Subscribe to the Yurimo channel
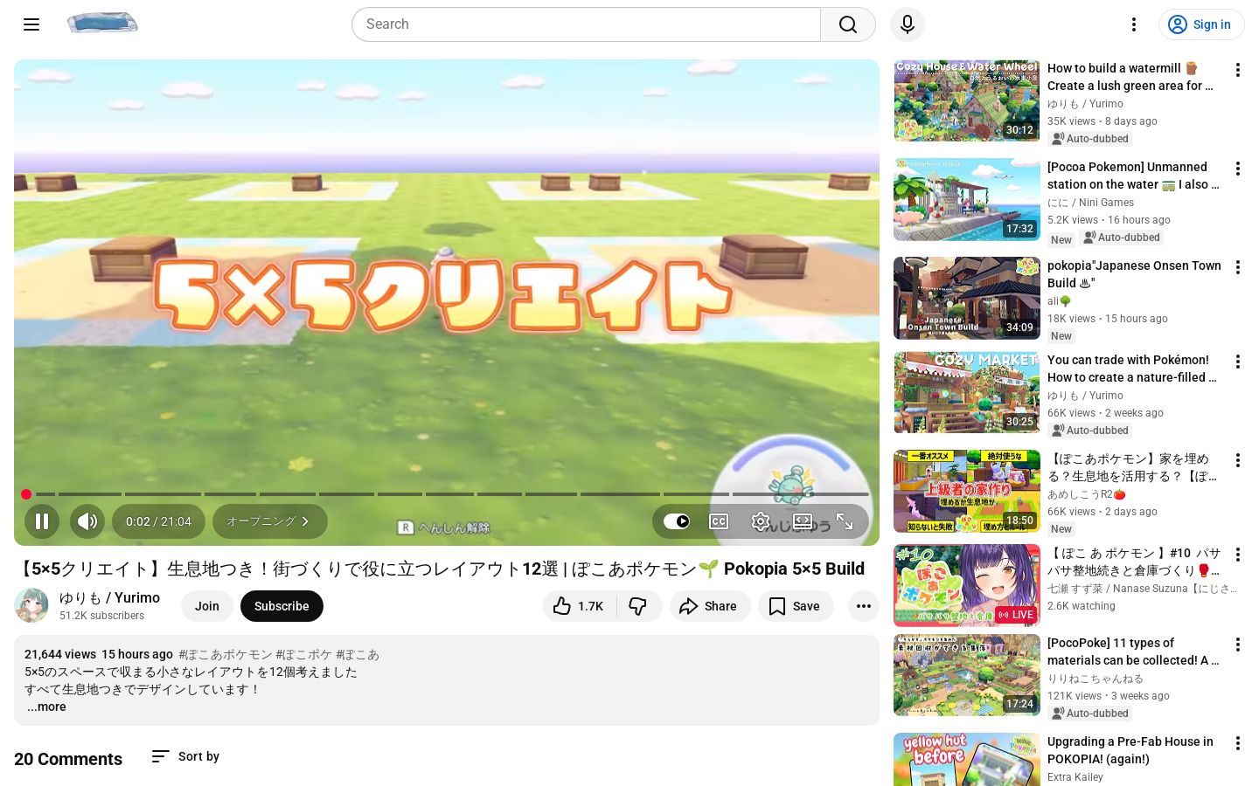1259x786 pixels. point(282,606)
